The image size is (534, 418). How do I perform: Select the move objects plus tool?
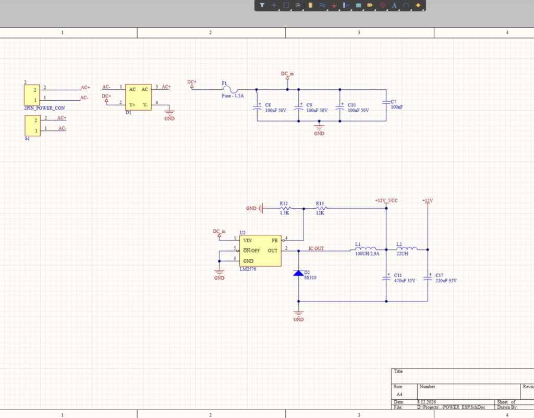click(274, 5)
